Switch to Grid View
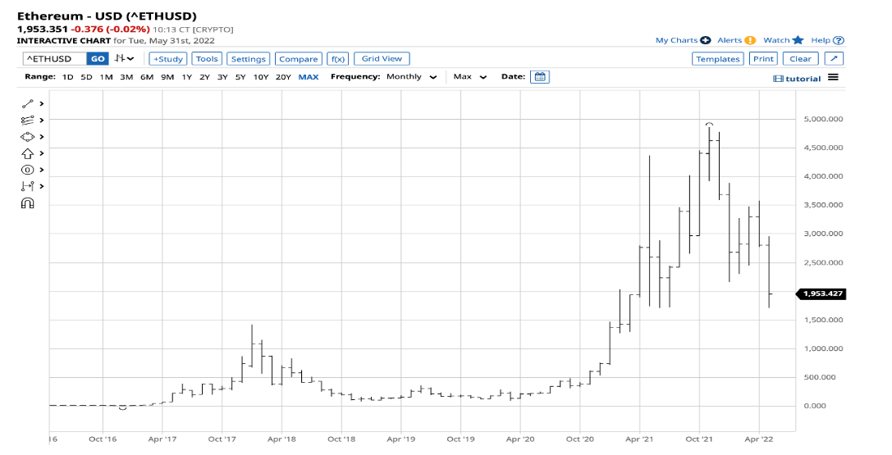Image resolution: width=892 pixels, height=455 pixels. (x=382, y=58)
